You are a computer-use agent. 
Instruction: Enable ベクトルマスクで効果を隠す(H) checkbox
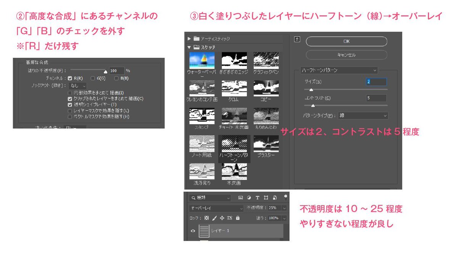click(70, 116)
